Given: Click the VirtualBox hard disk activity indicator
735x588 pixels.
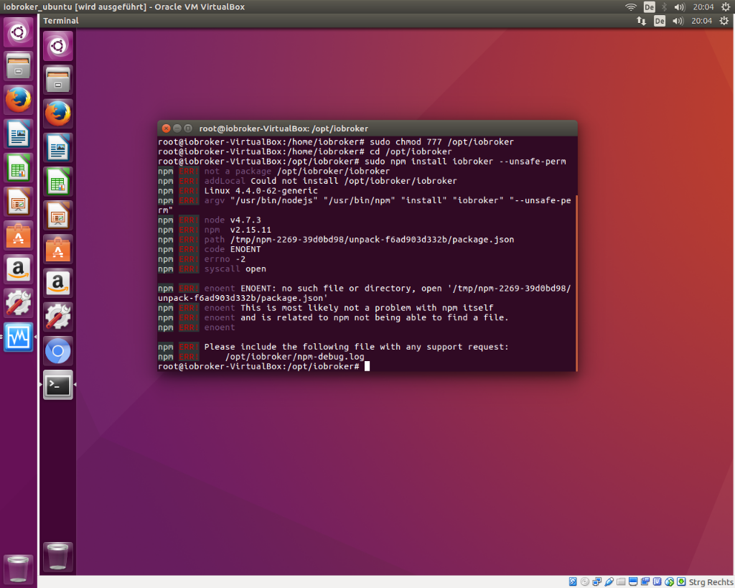Looking at the screenshot, I should click(572, 582).
